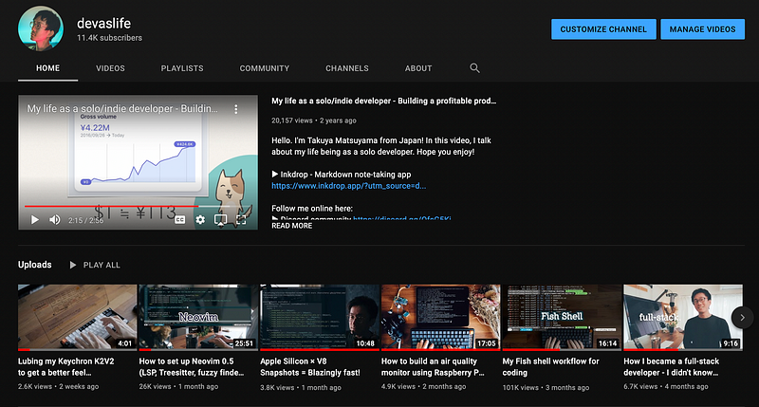Open the Discord community link
The image size is (759, 407).
point(401,219)
